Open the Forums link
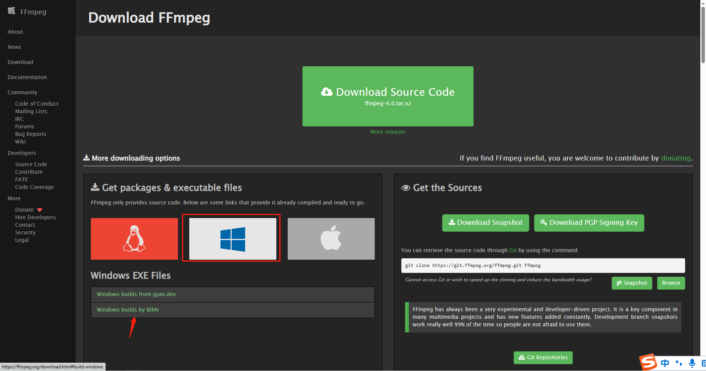Screen dimensions: 706x371 pos(25,126)
